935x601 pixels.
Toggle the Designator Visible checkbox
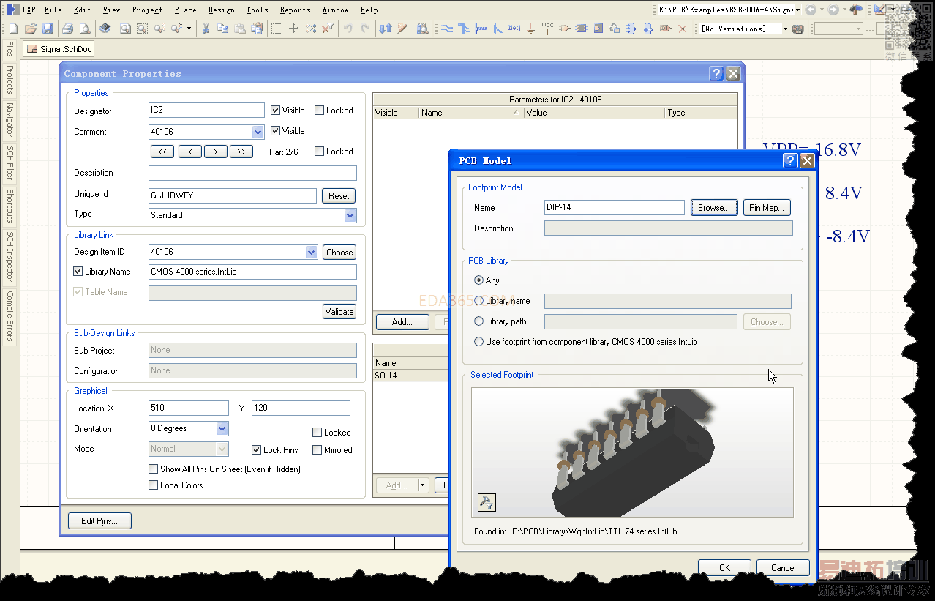[276, 111]
